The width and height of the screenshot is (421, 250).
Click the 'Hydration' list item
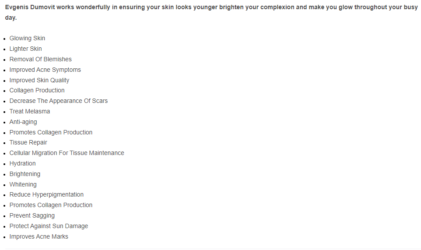pos(22,163)
